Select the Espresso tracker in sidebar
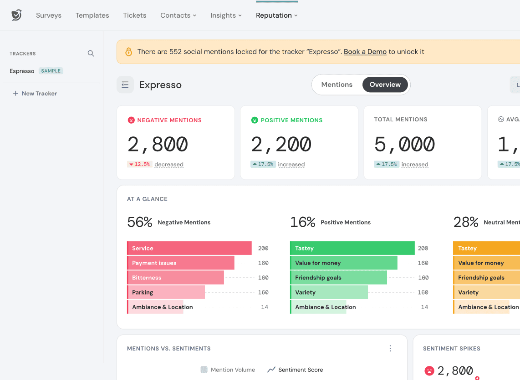This screenshot has height=380, width=520. coord(22,71)
